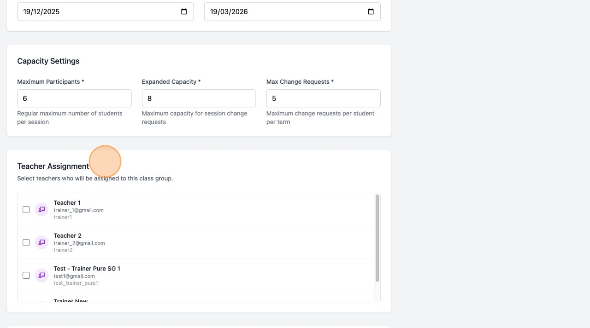The height and width of the screenshot is (328, 590).
Task: Click the end date field 19/03/2026
Action: [x=292, y=12]
